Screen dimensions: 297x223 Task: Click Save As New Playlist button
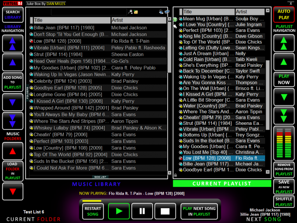click(284, 187)
